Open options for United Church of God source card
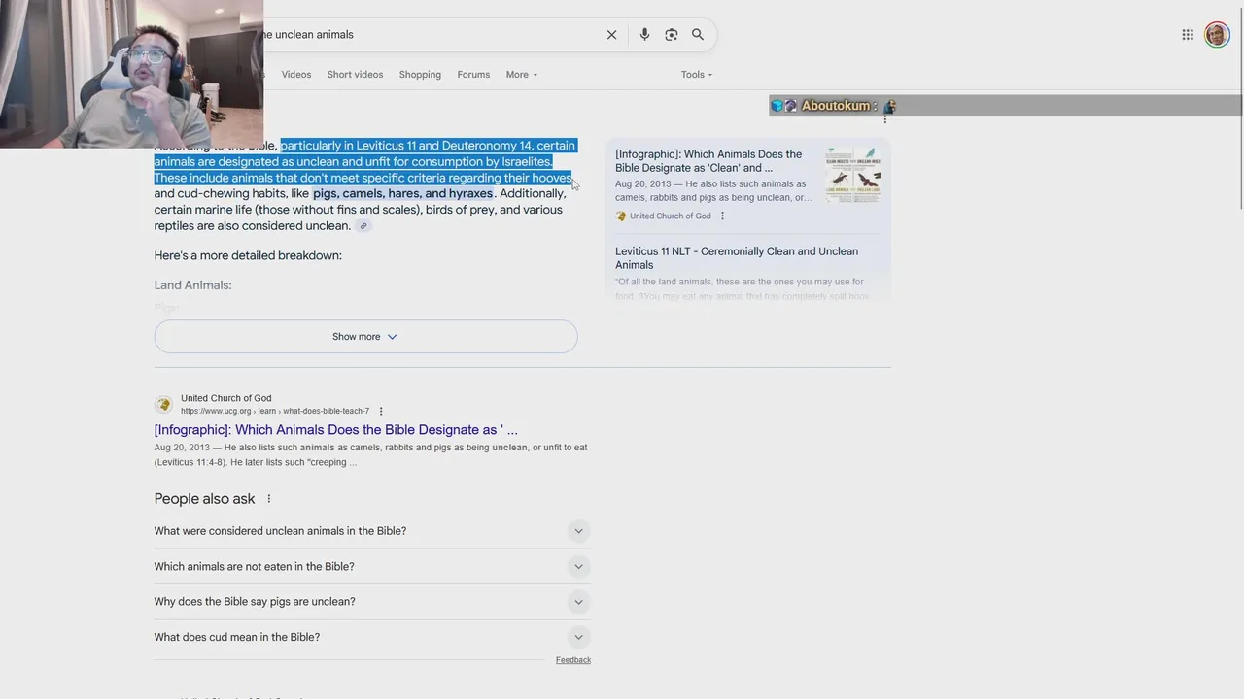Image resolution: width=1244 pixels, height=699 pixels. [722, 216]
